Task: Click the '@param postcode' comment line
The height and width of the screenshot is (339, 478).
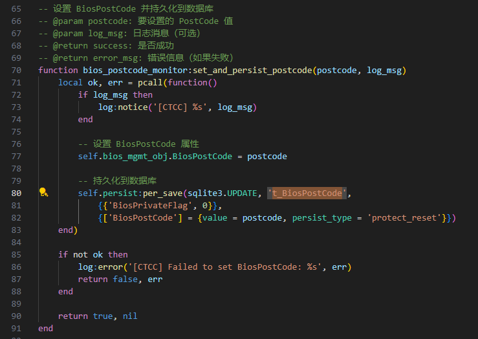Action: (136, 21)
